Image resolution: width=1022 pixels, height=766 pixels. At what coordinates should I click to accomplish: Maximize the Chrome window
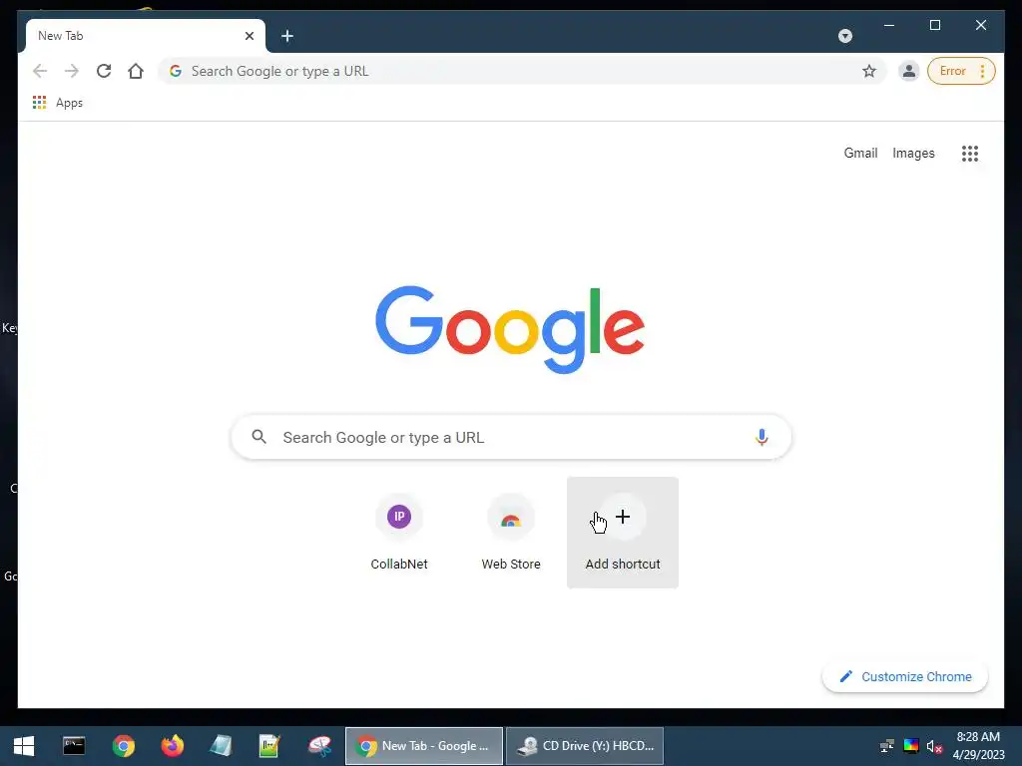click(x=934, y=25)
